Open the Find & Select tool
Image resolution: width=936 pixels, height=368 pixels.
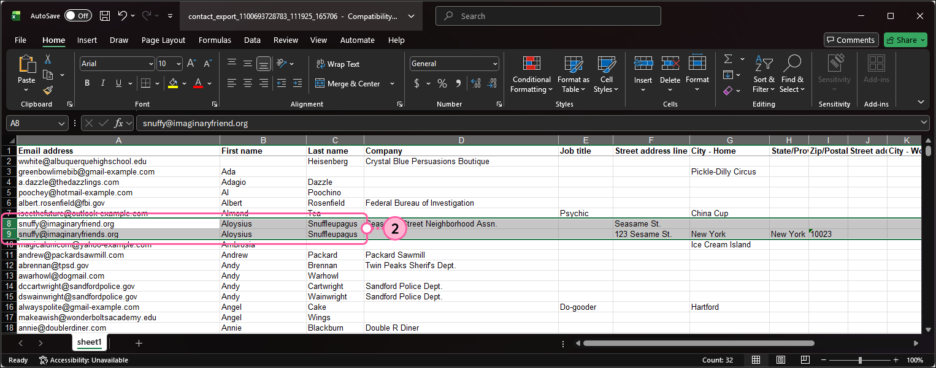792,73
